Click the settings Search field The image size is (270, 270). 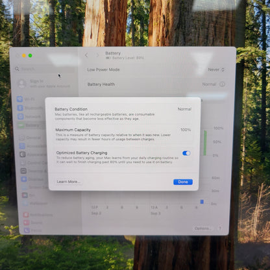pyautogui.click(x=44, y=69)
